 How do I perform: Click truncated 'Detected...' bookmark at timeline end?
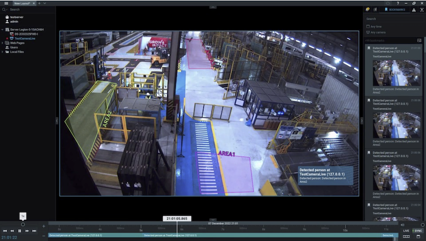[390, 235]
